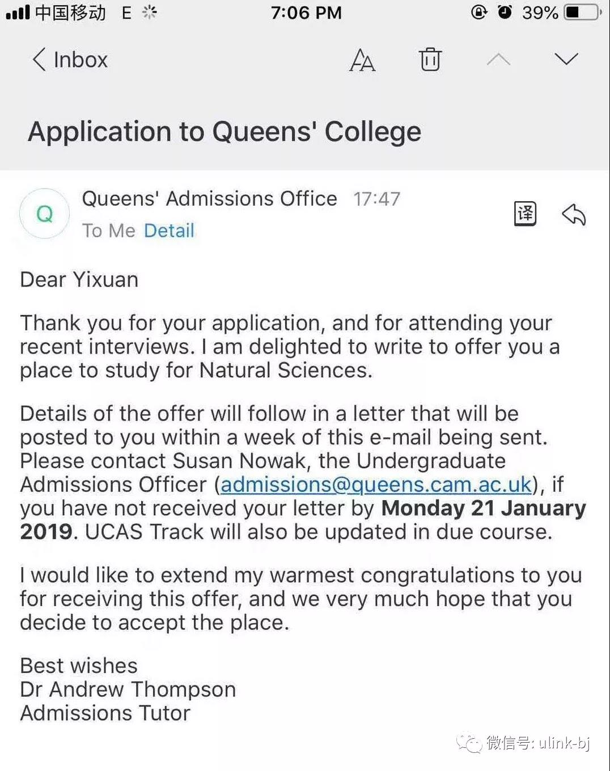Reply to email using reply arrow
This screenshot has width=610, height=771.
(x=574, y=215)
